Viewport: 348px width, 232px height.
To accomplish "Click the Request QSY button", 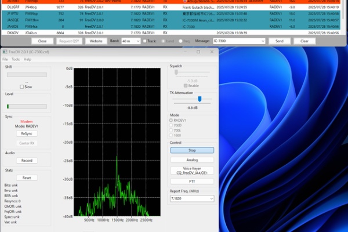I will tap(69, 41).
